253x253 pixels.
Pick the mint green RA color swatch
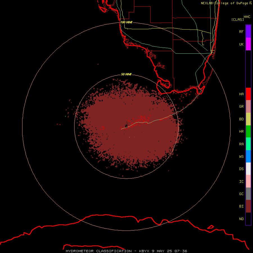(x=248, y=144)
